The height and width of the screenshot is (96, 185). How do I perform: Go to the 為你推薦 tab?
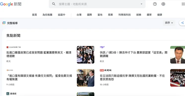(x=47, y=15)
